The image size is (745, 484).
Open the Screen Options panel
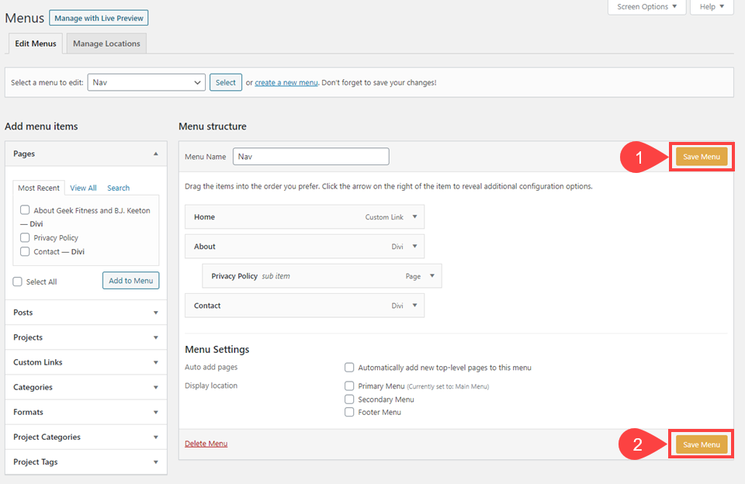tap(646, 7)
